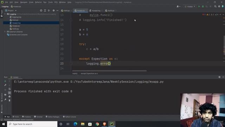Toggle soft-wrap in Run panel
The height and width of the screenshot is (127, 225).
[9, 89]
